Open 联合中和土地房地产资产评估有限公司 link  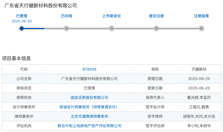89,126
